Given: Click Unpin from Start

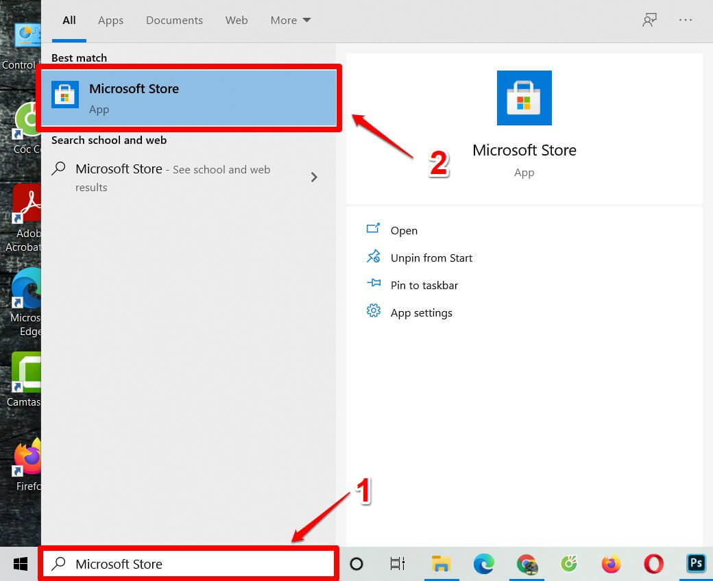Looking at the screenshot, I should pyautogui.click(x=431, y=258).
